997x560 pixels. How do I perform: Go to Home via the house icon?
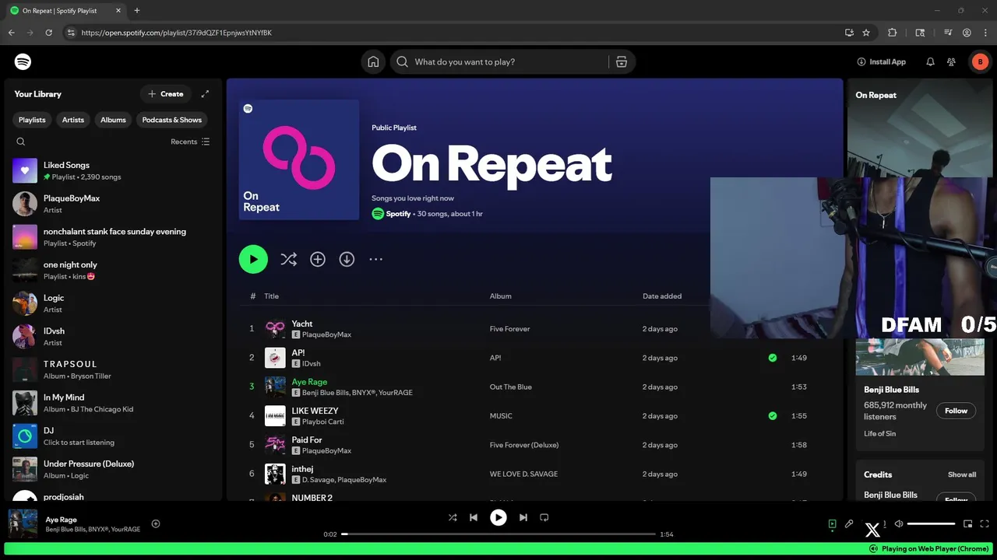[x=374, y=61]
